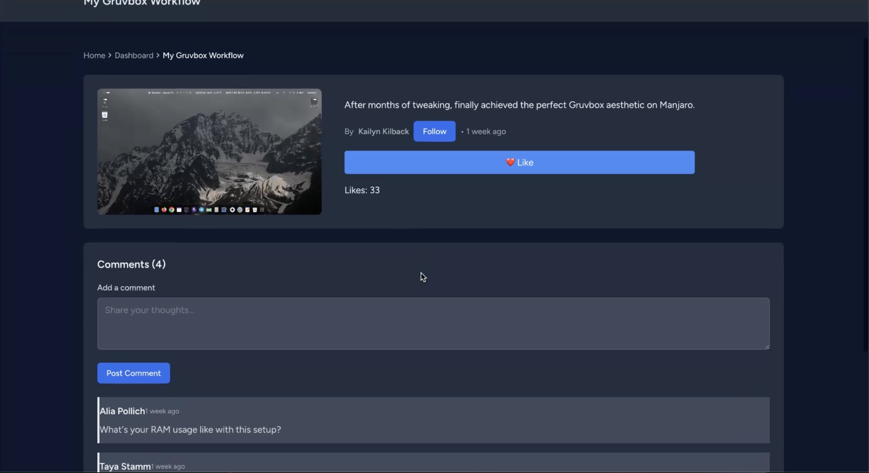Viewport: 869px width, 473px height.
Task: Focus the Share your thoughts textbox
Action: 433,323
